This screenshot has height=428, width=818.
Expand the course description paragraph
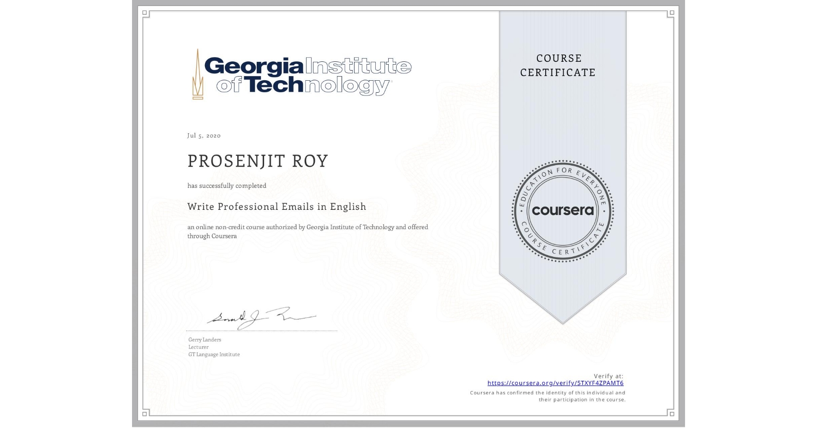click(x=307, y=231)
